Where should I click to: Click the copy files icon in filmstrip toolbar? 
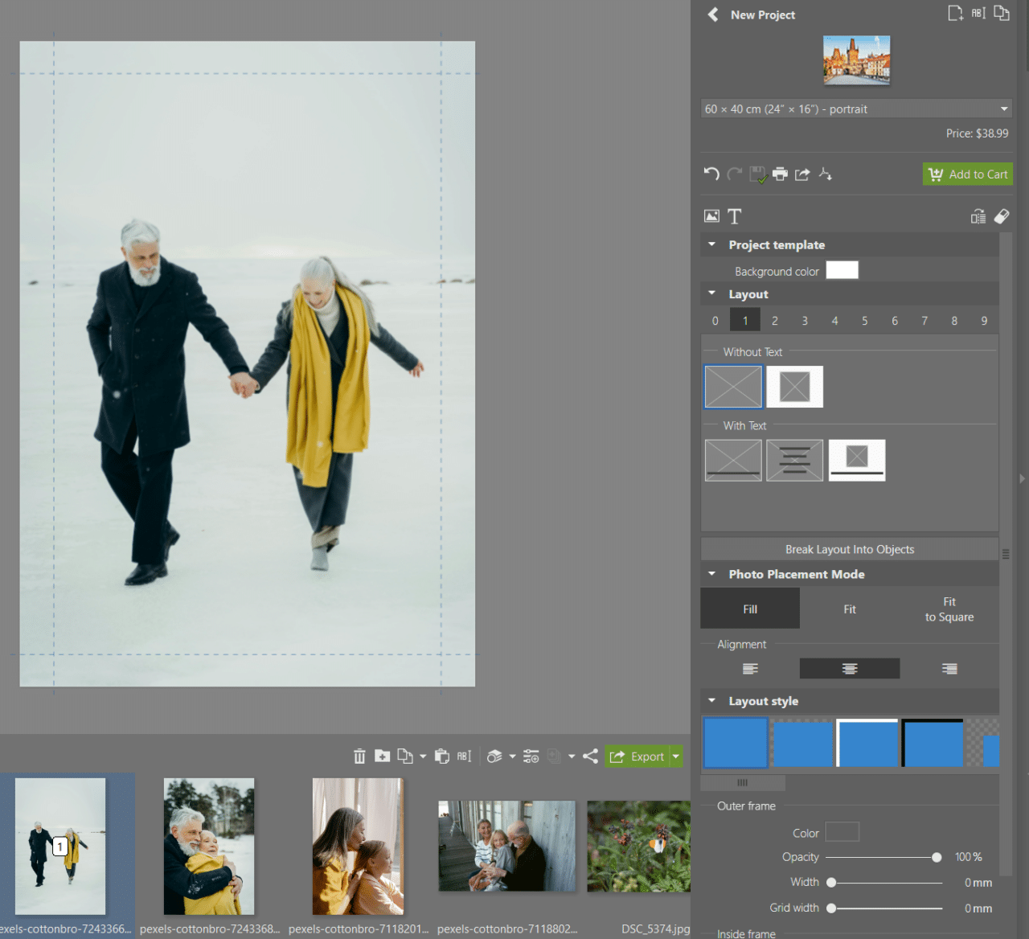(x=404, y=756)
